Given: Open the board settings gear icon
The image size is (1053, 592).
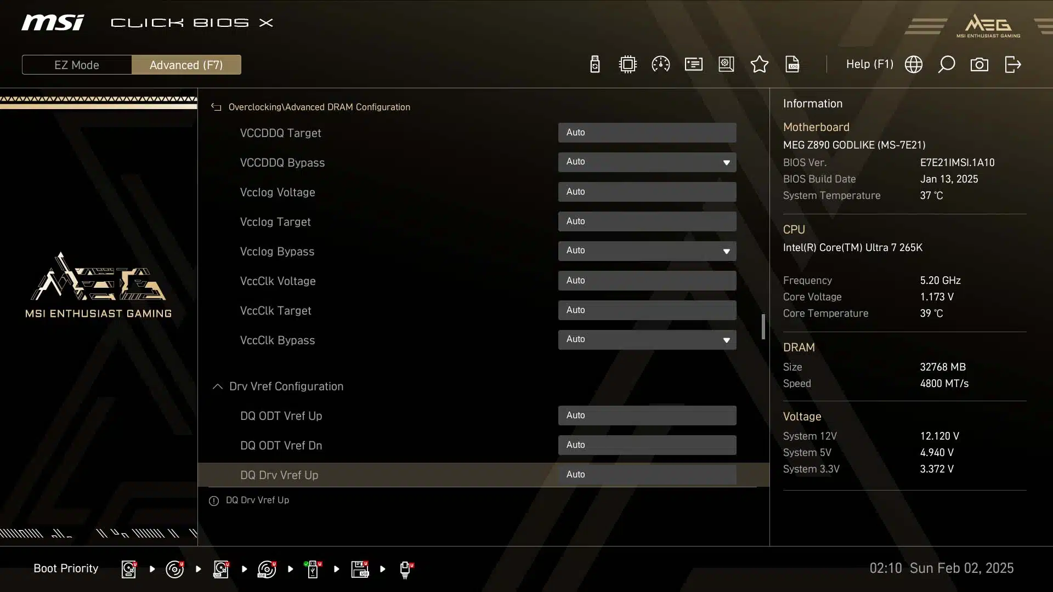Looking at the screenshot, I should tap(726, 65).
